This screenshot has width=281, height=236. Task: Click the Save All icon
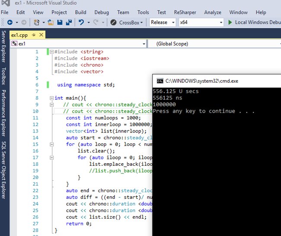(x=69, y=22)
